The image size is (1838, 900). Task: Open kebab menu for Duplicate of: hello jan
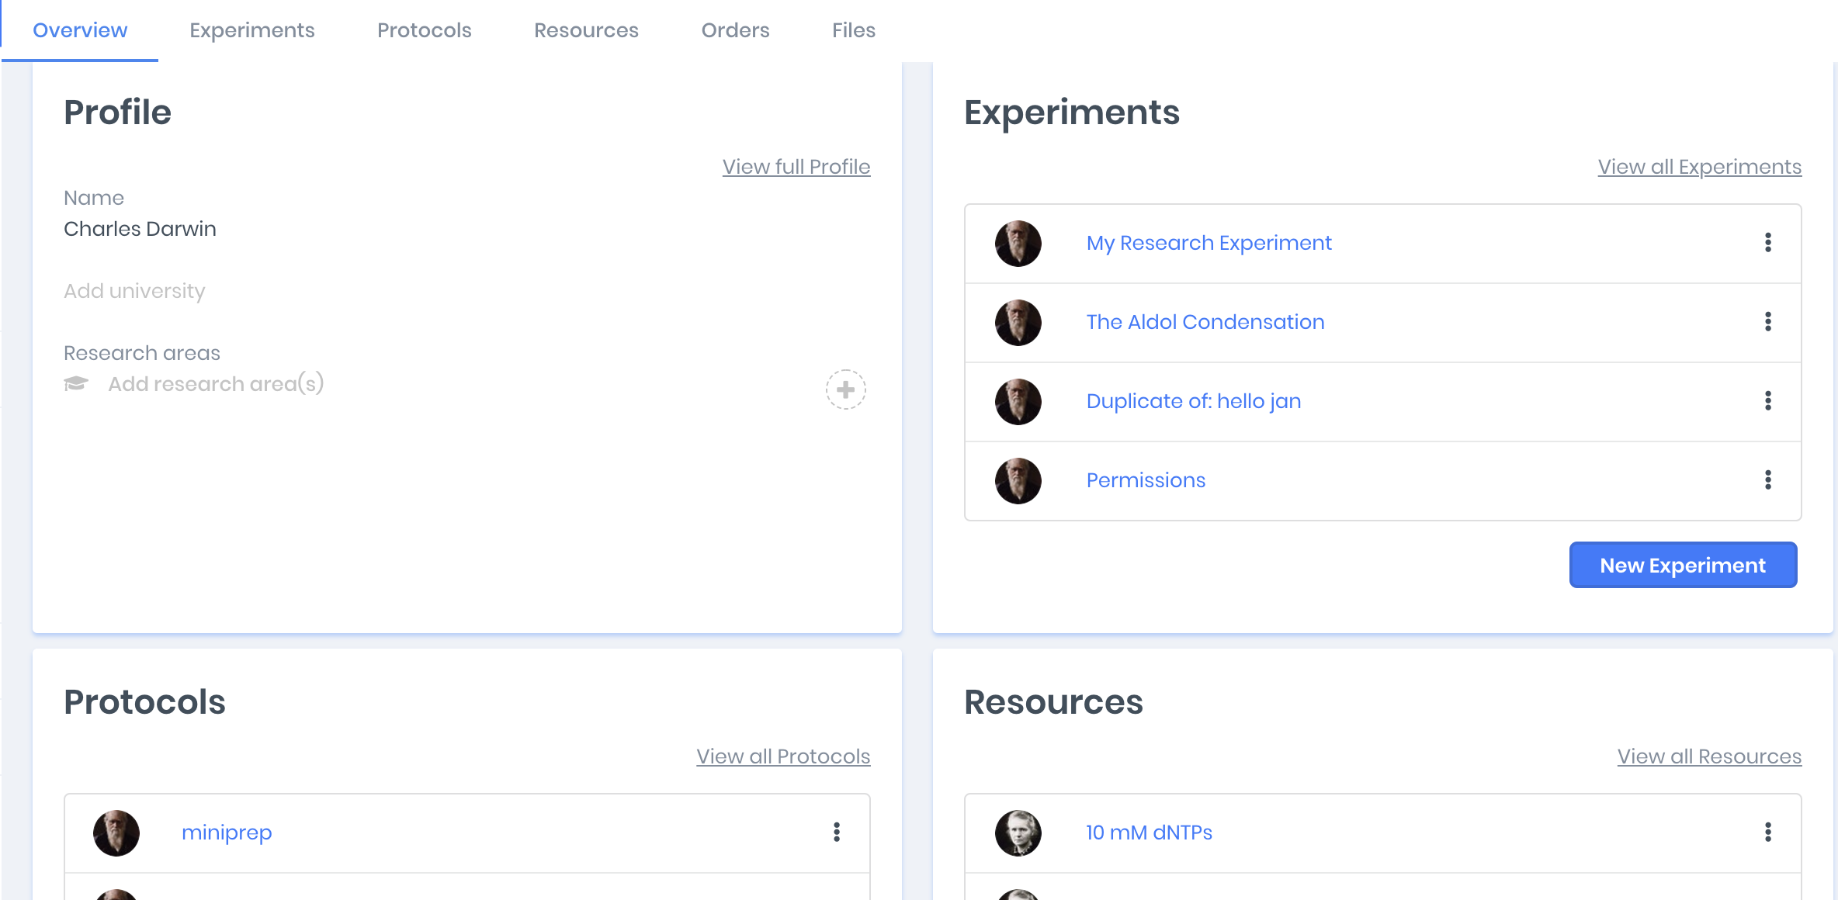tap(1767, 401)
